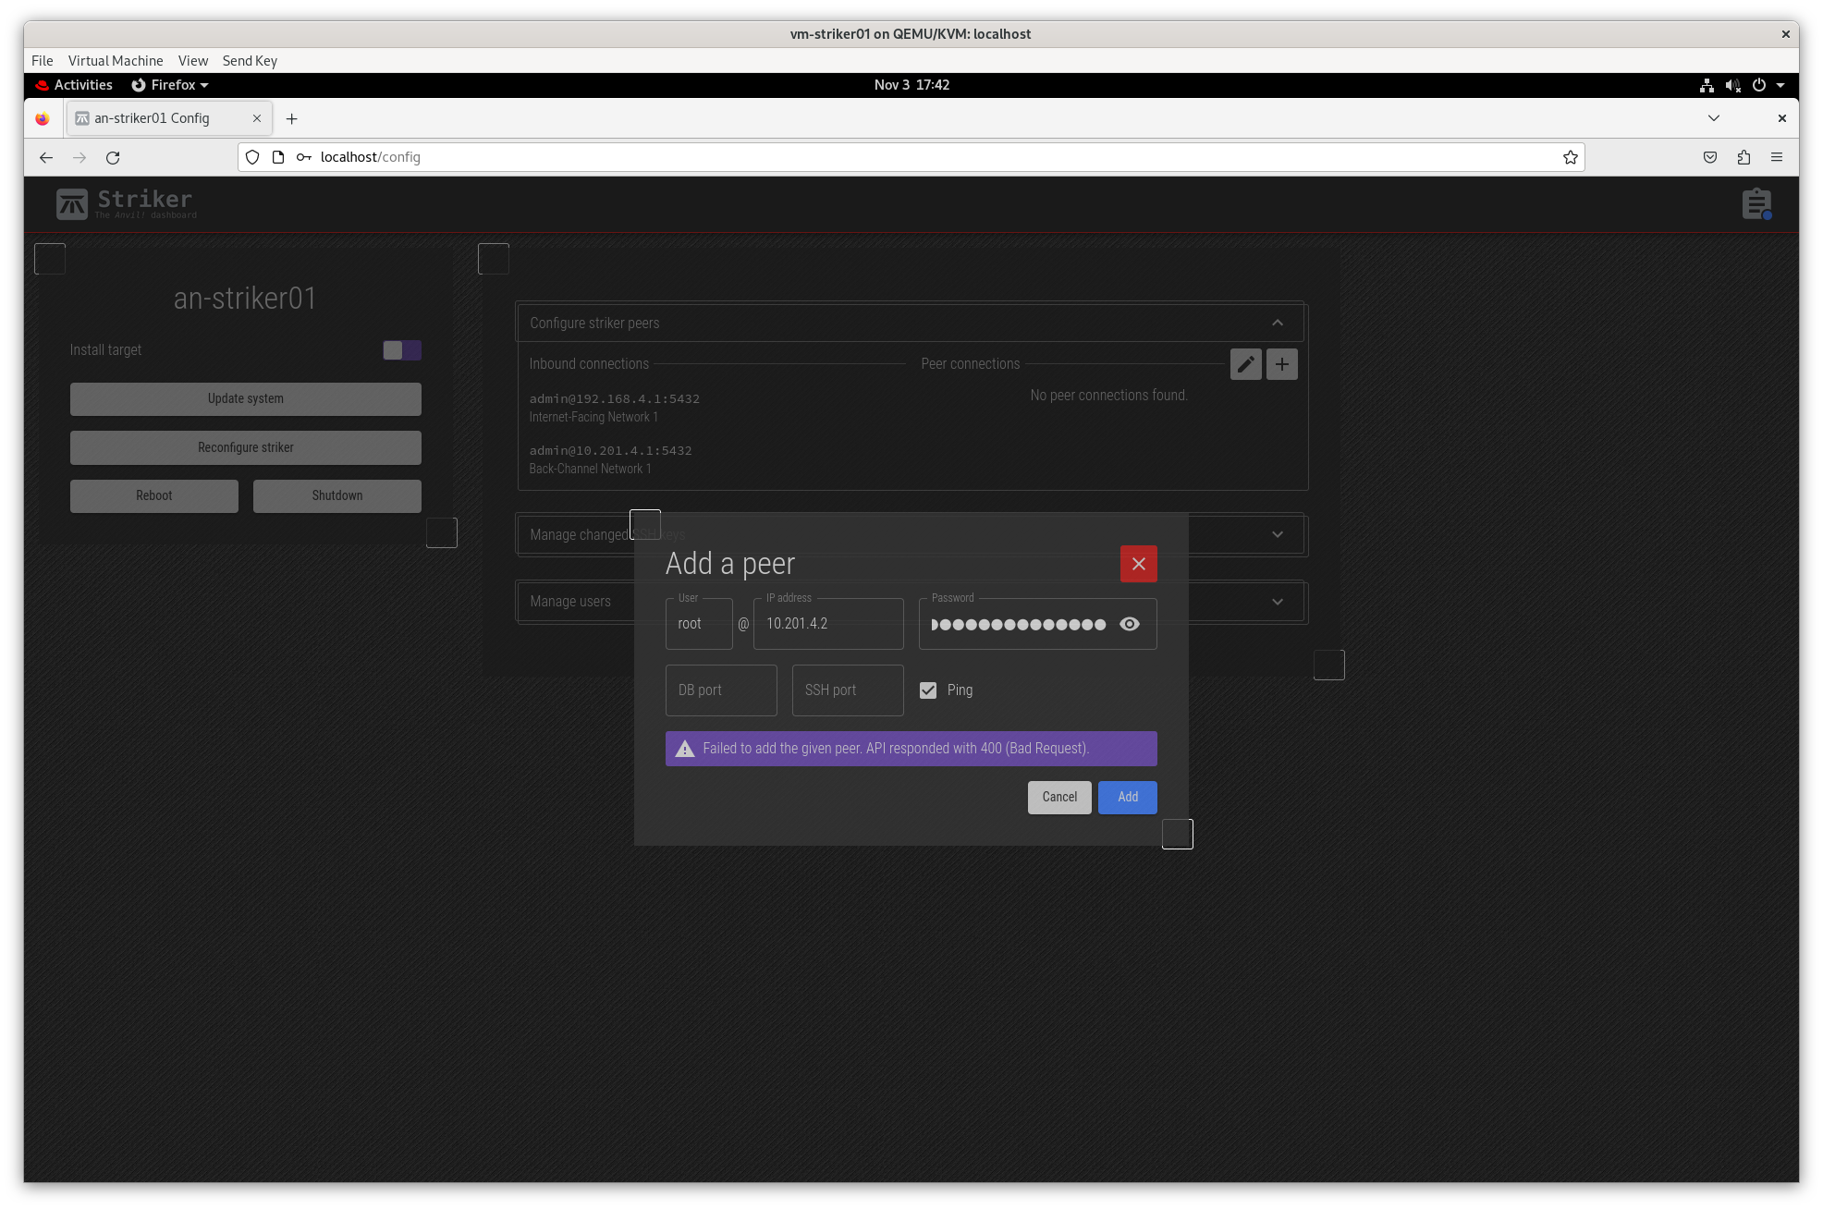This screenshot has width=1823, height=1209.
Task: Cancel the Add a peer dialog
Action: (x=1059, y=797)
